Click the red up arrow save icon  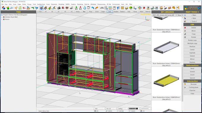click(x=81, y=8)
